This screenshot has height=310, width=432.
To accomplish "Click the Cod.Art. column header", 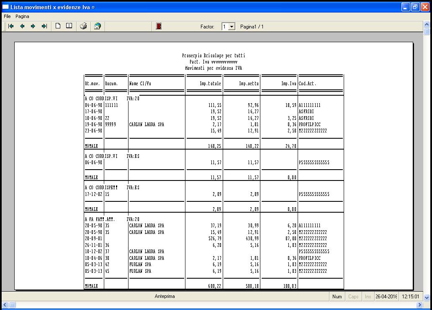I will point(308,83).
